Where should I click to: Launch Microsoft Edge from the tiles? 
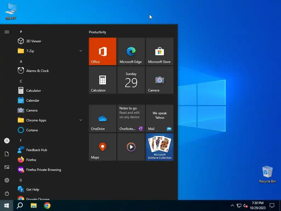[x=131, y=51]
